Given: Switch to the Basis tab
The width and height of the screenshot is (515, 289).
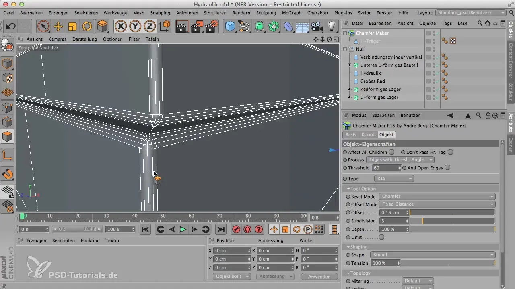Looking at the screenshot, I should pyautogui.click(x=351, y=135).
